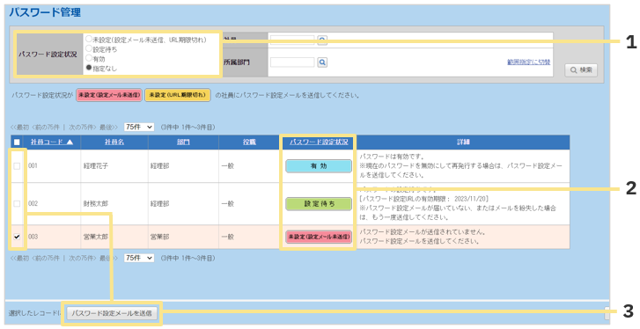Click employee code 003

tap(33, 237)
